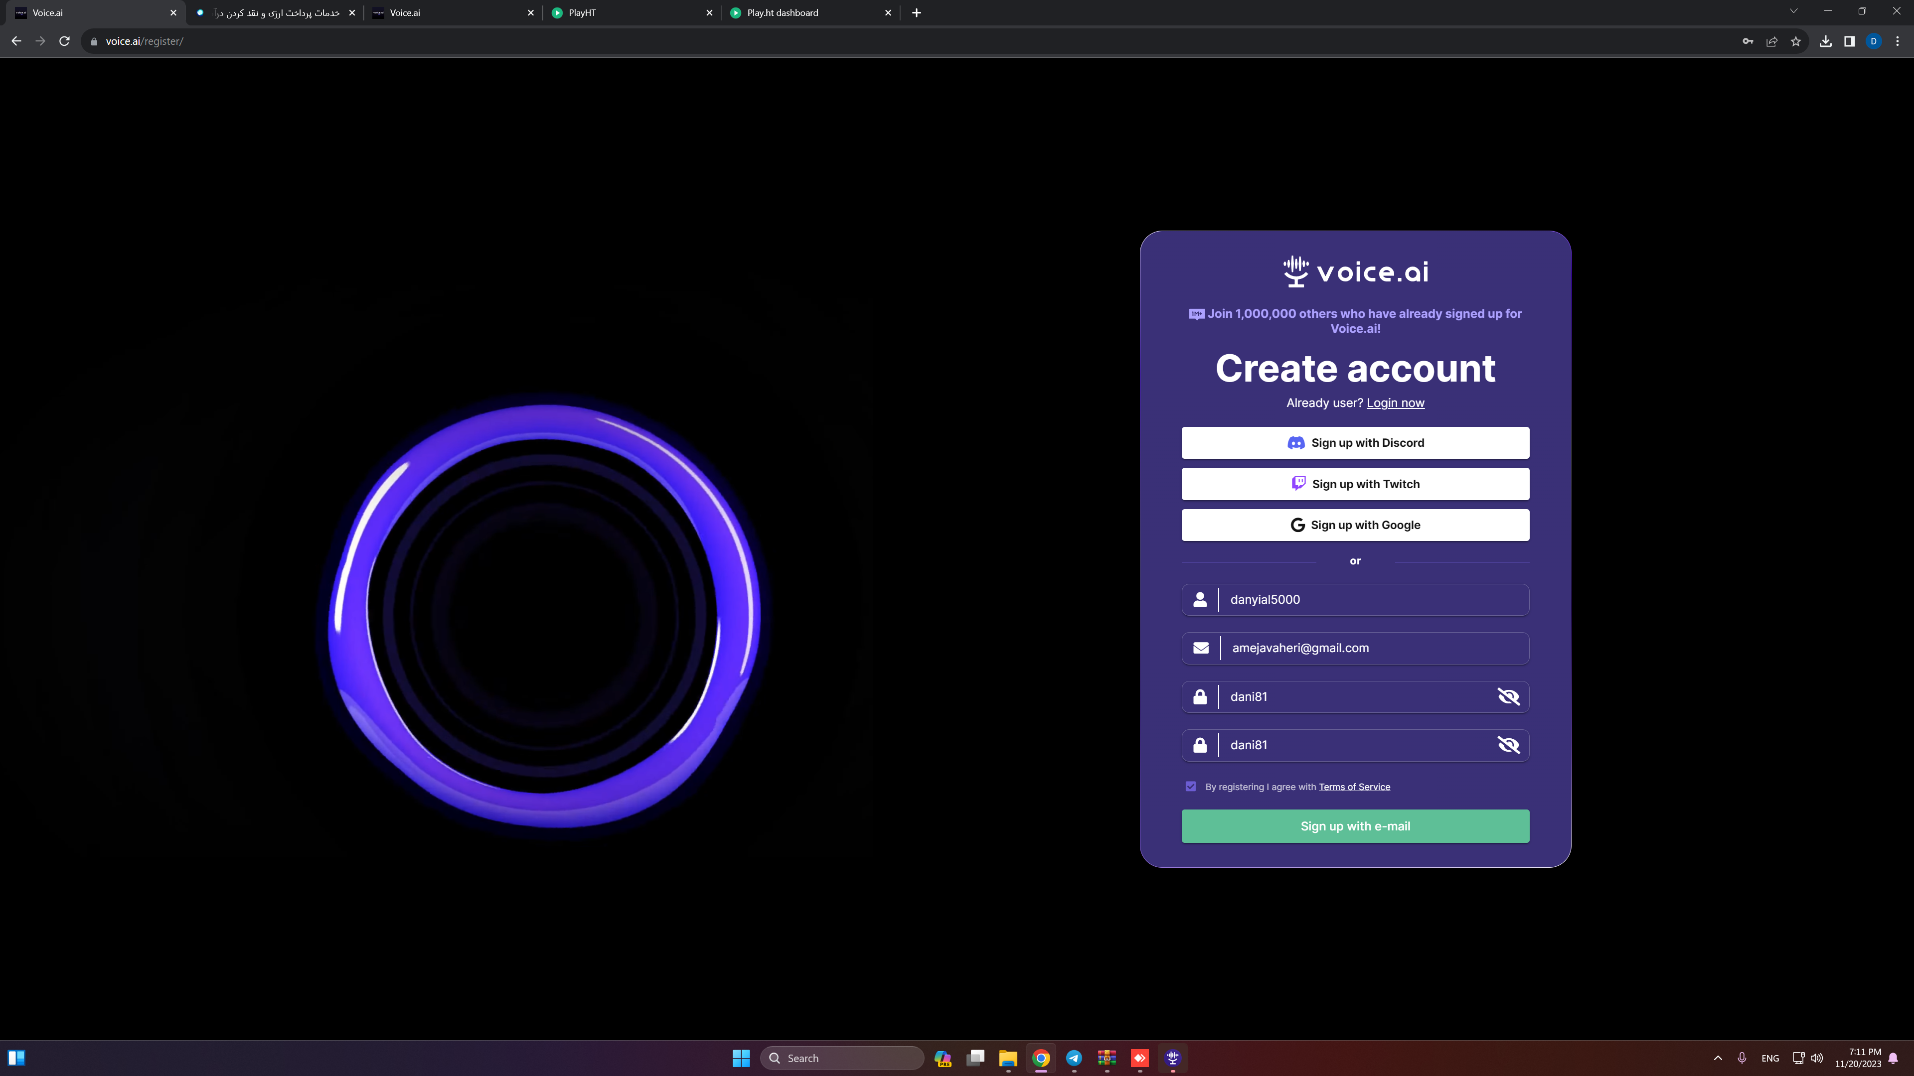Open browser downloads
This screenshot has height=1076, width=1914.
(x=1826, y=41)
